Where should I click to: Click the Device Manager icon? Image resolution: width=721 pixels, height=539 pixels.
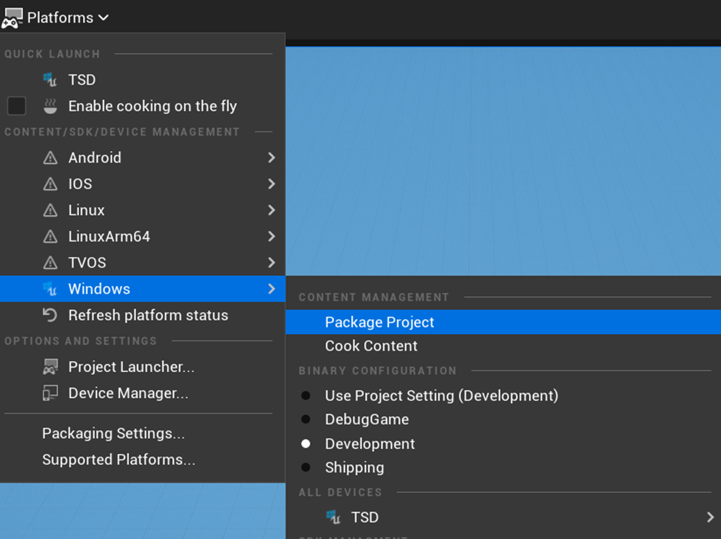pos(50,393)
